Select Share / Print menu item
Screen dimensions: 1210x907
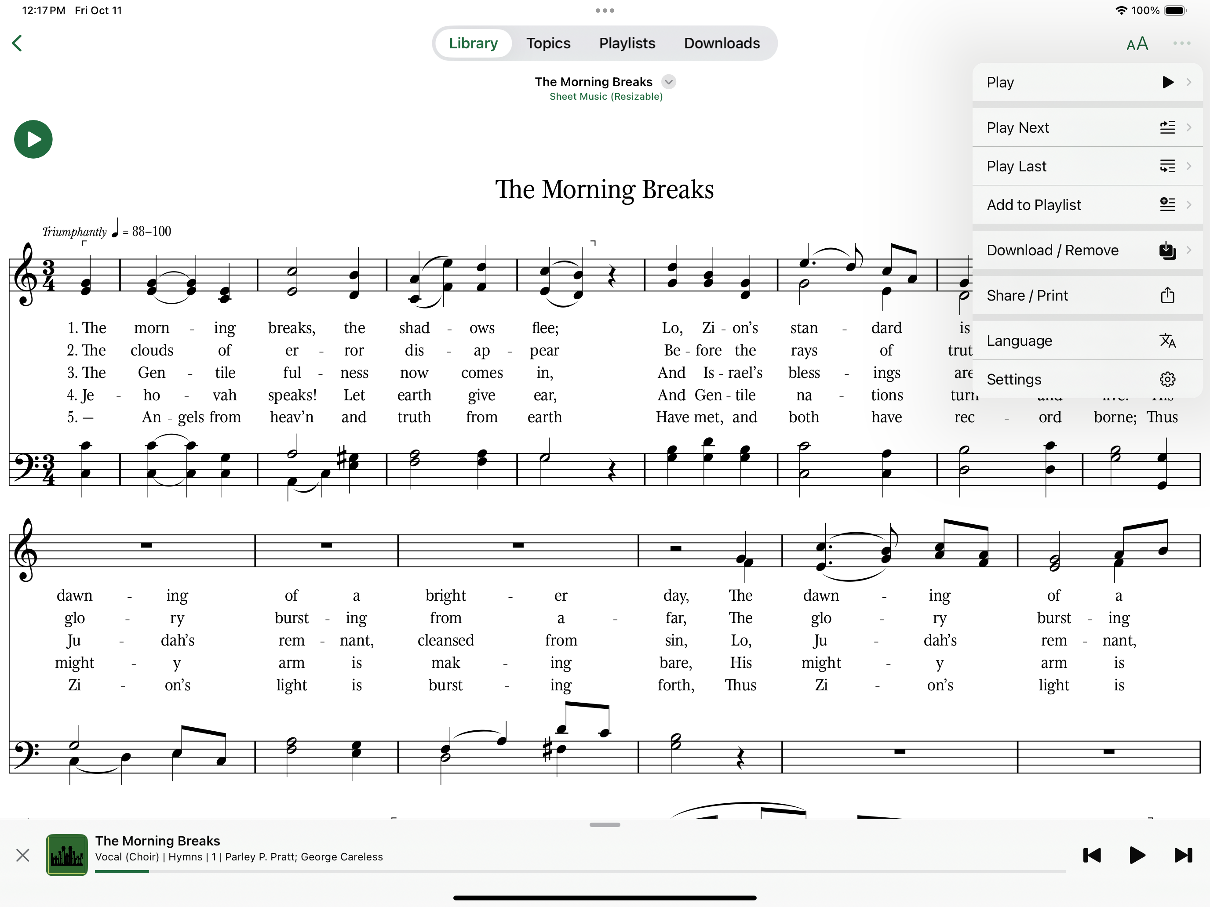click(1087, 296)
